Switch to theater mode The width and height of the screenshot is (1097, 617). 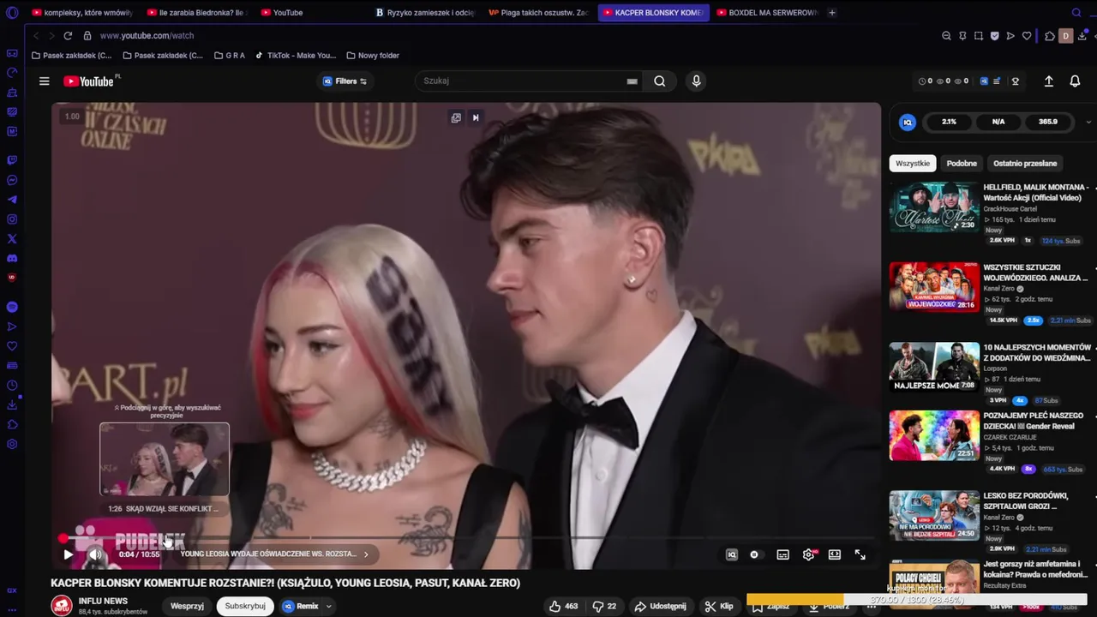834,554
